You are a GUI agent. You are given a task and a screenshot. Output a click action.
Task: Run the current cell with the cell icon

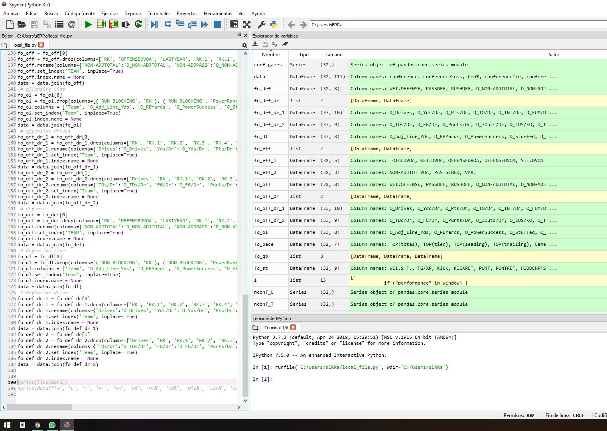(101, 24)
